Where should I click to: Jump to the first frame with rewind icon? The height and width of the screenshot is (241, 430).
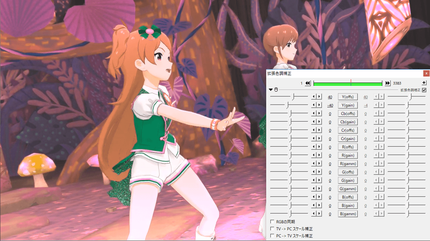[x=307, y=83]
